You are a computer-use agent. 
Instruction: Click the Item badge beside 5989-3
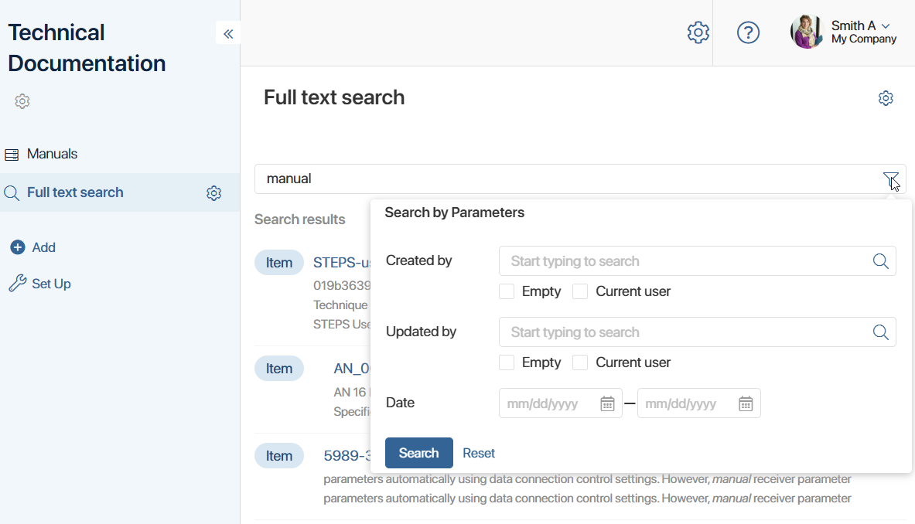(x=279, y=455)
